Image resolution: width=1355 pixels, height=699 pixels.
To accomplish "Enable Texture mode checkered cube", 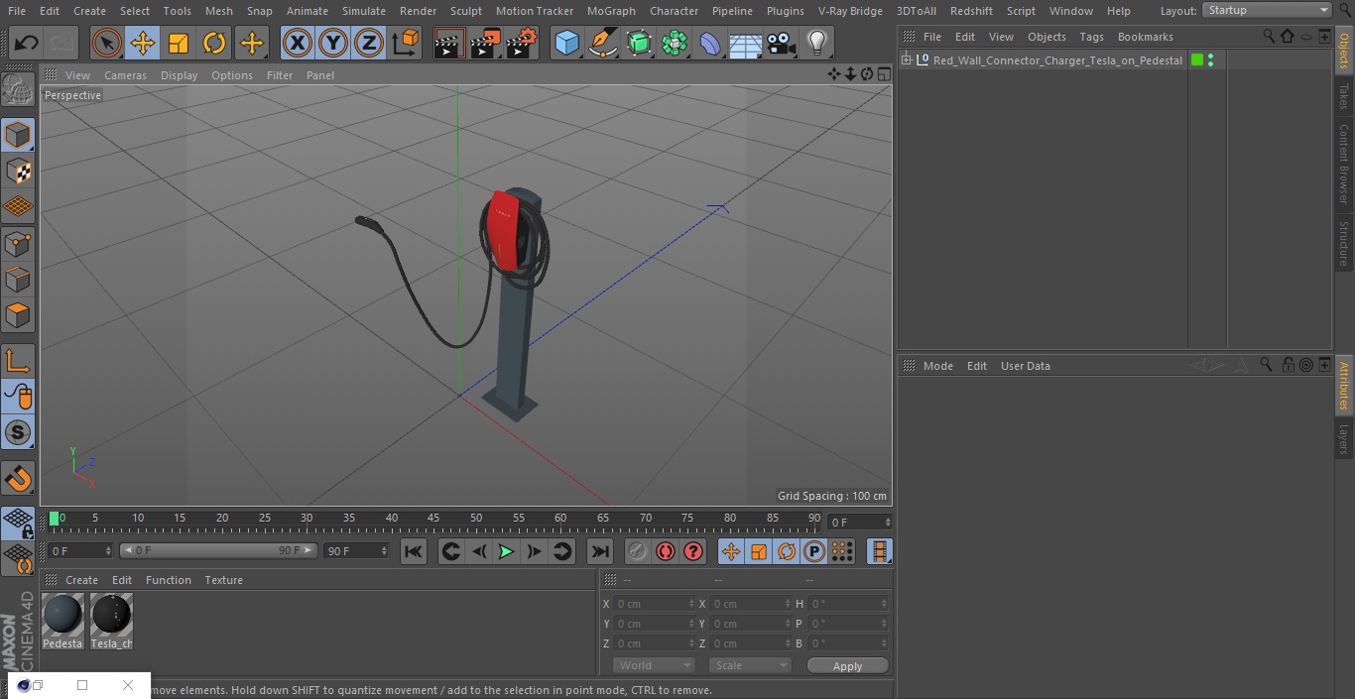I will tap(18, 171).
